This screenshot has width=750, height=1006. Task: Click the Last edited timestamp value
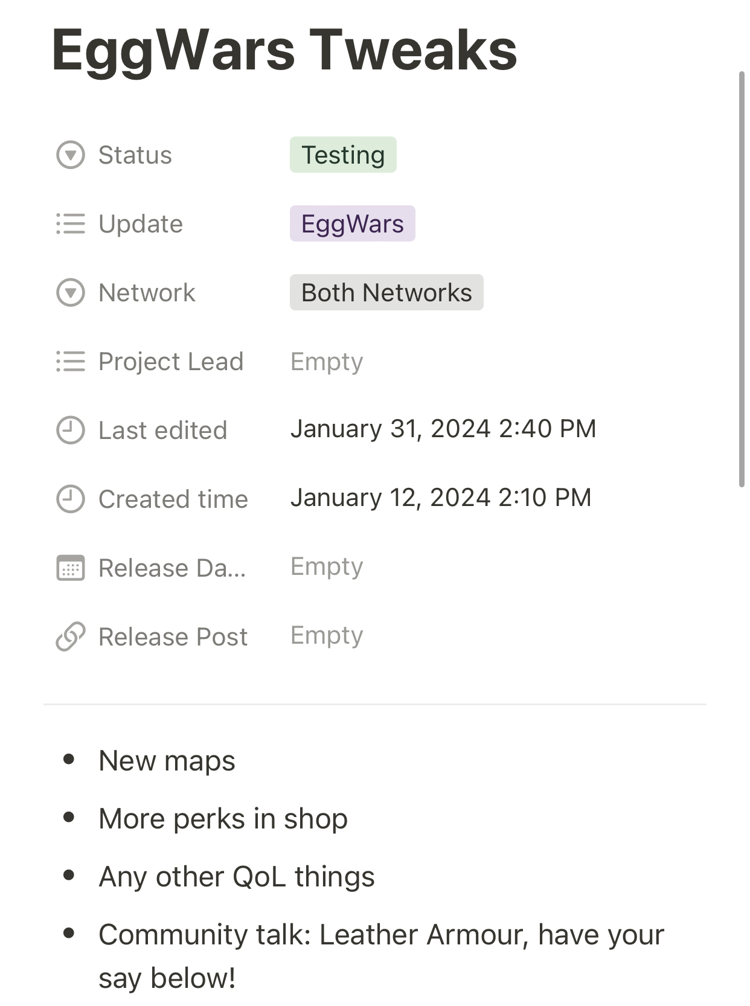point(443,429)
